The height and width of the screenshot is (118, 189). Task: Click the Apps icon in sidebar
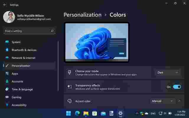pyautogui.click(x=7, y=73)
